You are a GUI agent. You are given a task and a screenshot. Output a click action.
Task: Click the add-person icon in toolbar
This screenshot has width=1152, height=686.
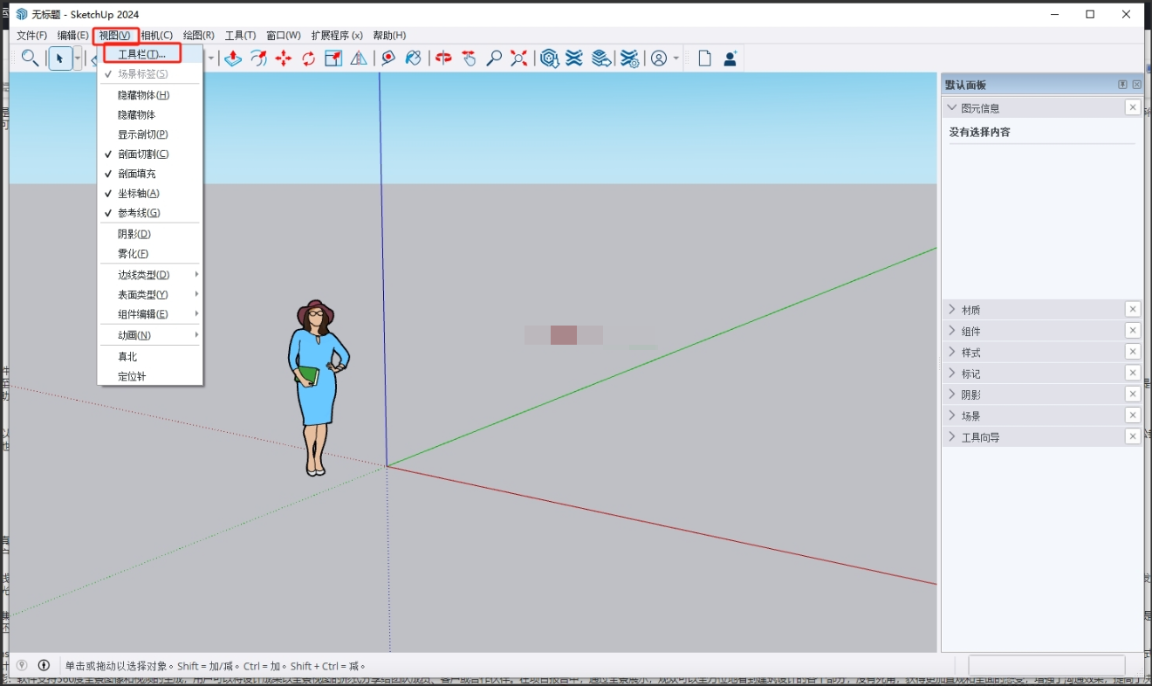click(x=730, y=58)
